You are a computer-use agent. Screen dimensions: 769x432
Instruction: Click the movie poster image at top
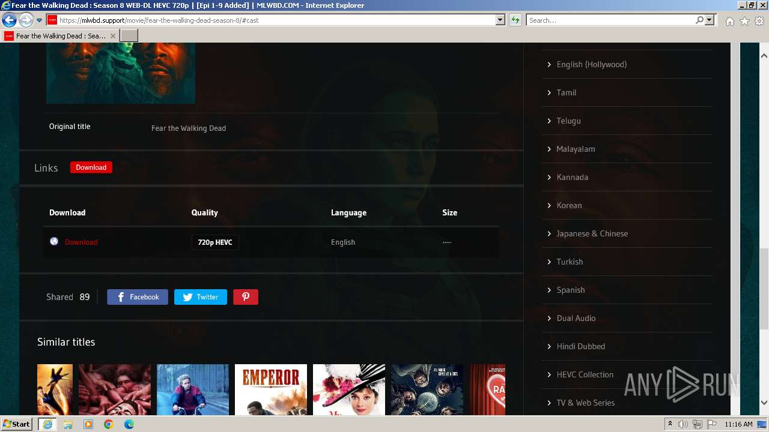click(x=121, y=73)
